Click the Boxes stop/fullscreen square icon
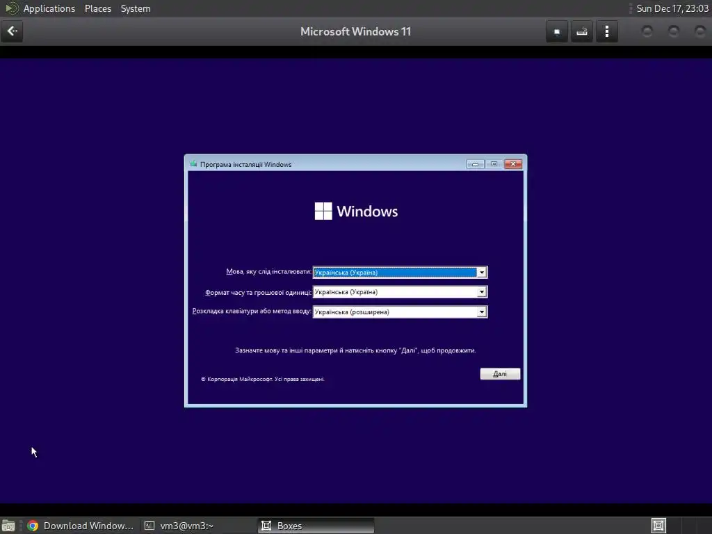The image size is (712, 534). (557, 32)
